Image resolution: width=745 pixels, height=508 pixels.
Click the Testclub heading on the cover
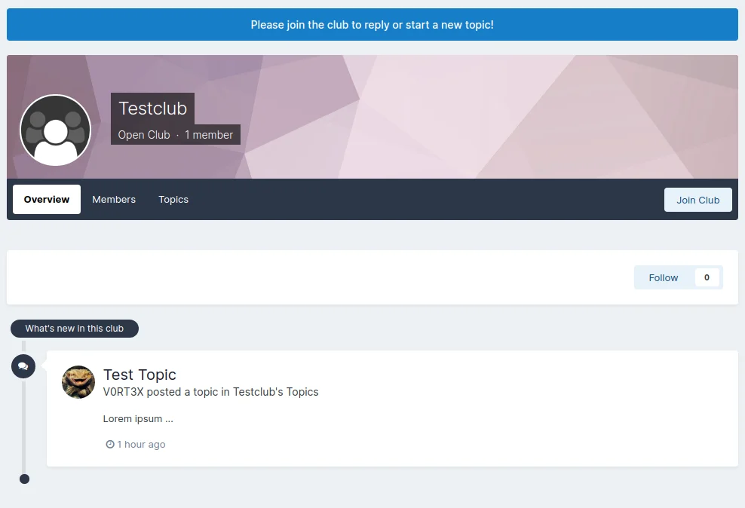click(152, 109)
